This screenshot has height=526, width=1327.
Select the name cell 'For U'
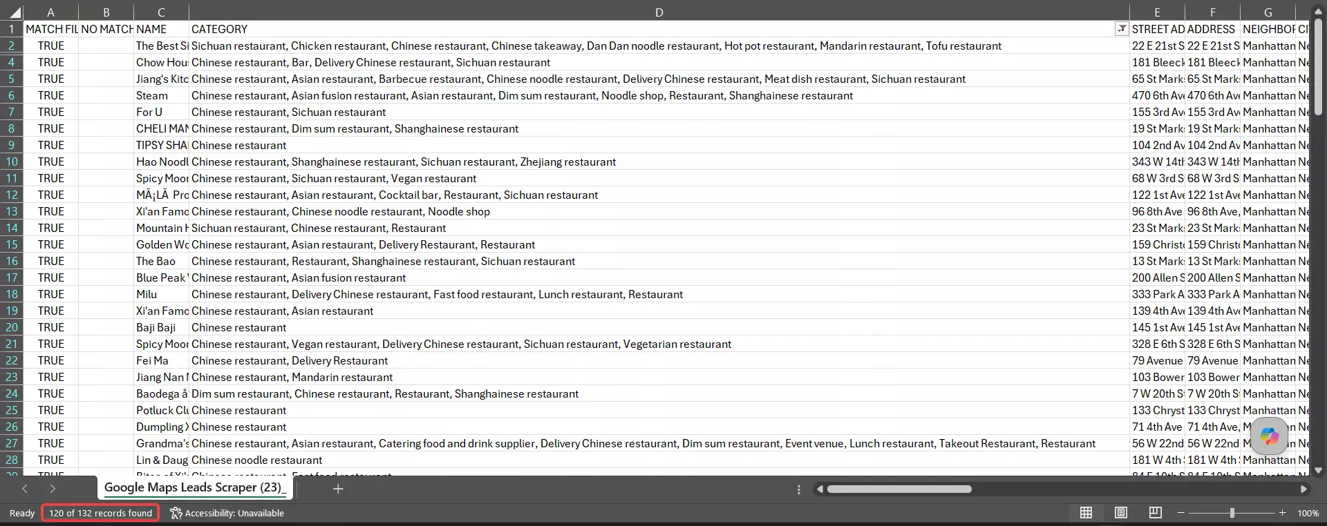pos(161,112)
